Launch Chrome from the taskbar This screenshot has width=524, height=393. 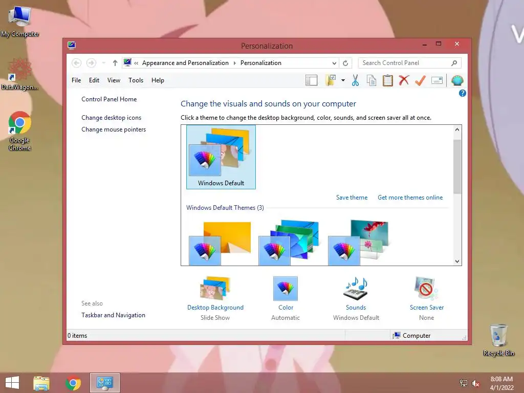[x=73, y=383]
